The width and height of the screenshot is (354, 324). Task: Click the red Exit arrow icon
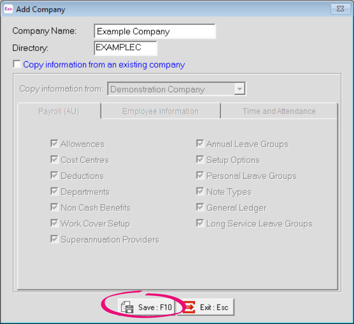click(189, 307)
